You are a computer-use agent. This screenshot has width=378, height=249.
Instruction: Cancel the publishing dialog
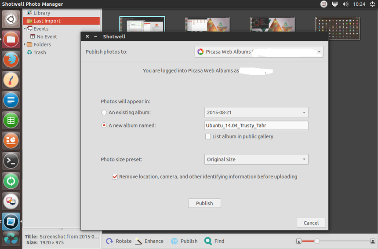(311, 223)
